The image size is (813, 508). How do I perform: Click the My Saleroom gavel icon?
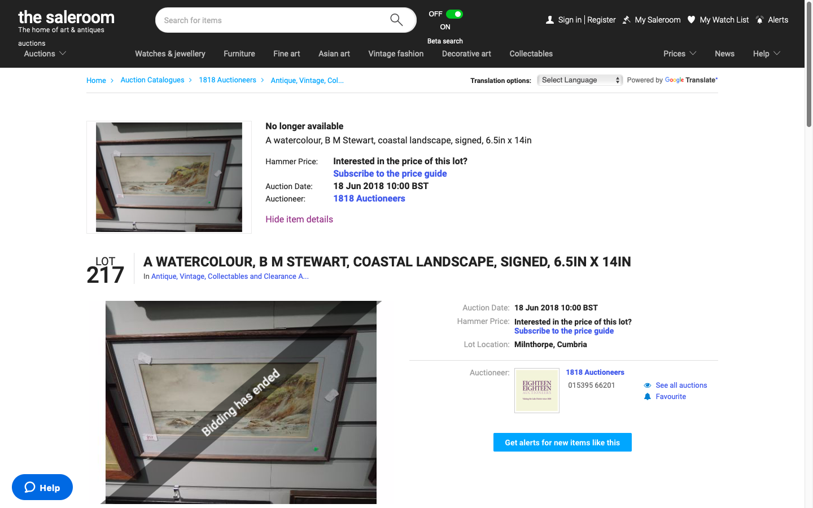pos(626,20)
